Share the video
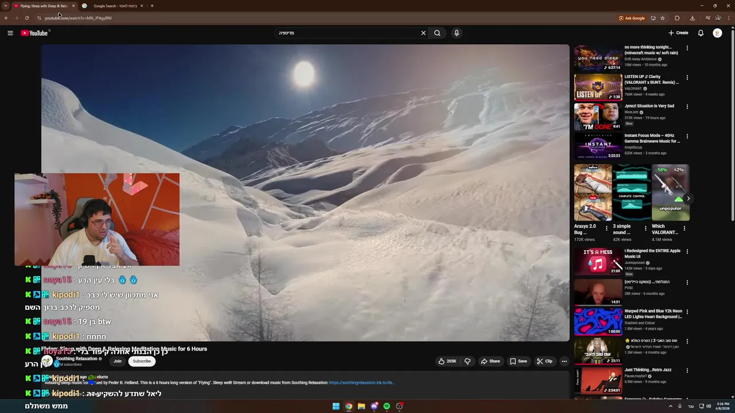Viewport: 735px width, 413px height. pyautogui.click(x=490, y=361)
